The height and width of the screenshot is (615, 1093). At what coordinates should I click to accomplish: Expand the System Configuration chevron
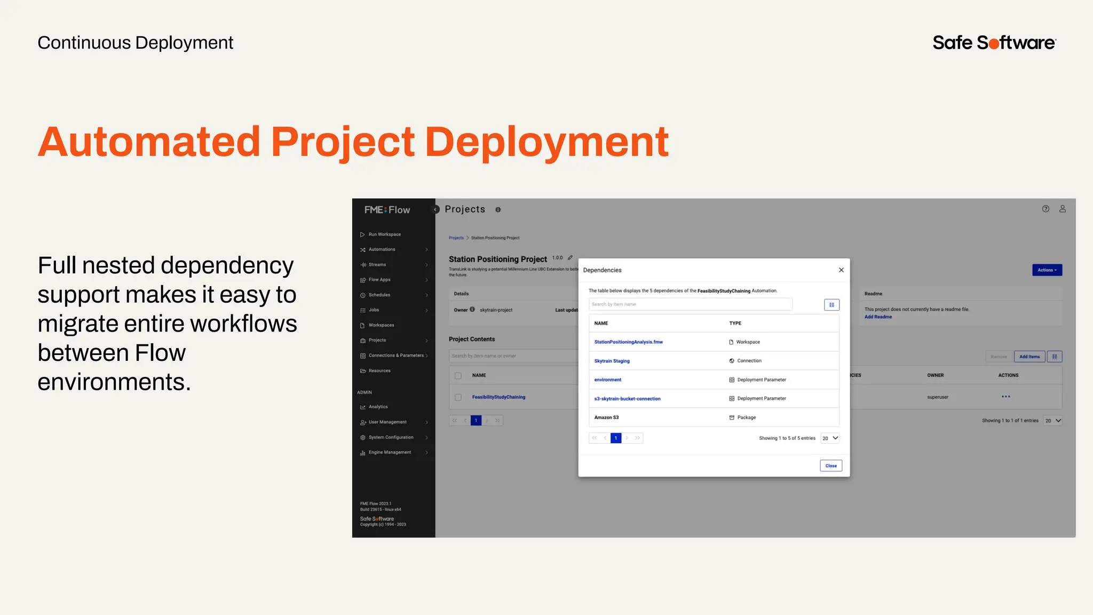pos(426,437)
